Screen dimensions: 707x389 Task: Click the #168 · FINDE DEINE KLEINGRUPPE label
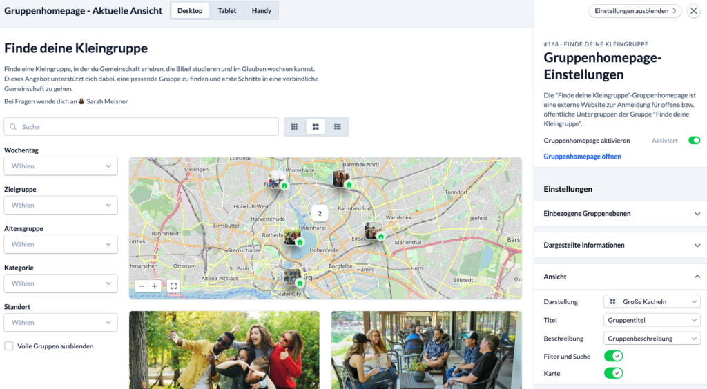click(x=596, y=44)
